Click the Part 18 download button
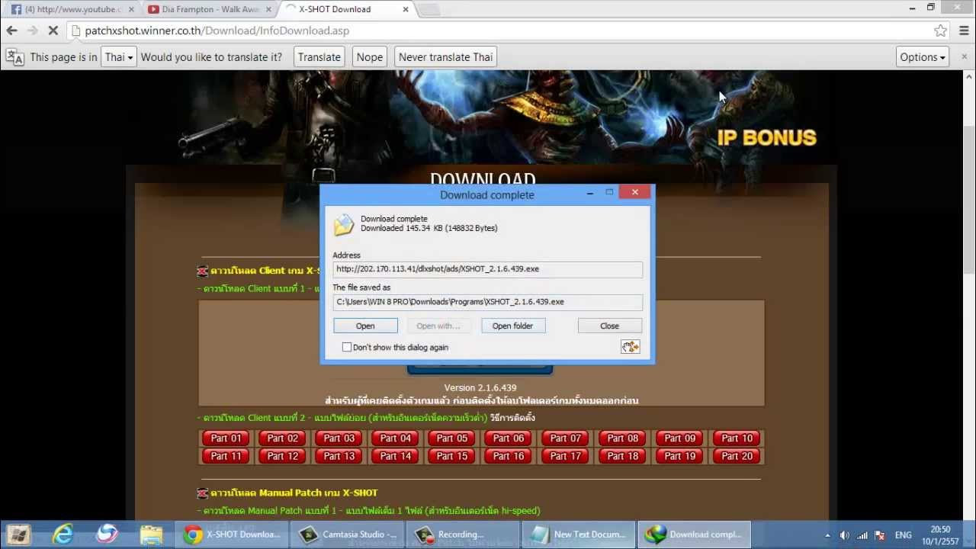Image resolution: width=976 pixels, height=549 pixels. [x=623, y=456]
